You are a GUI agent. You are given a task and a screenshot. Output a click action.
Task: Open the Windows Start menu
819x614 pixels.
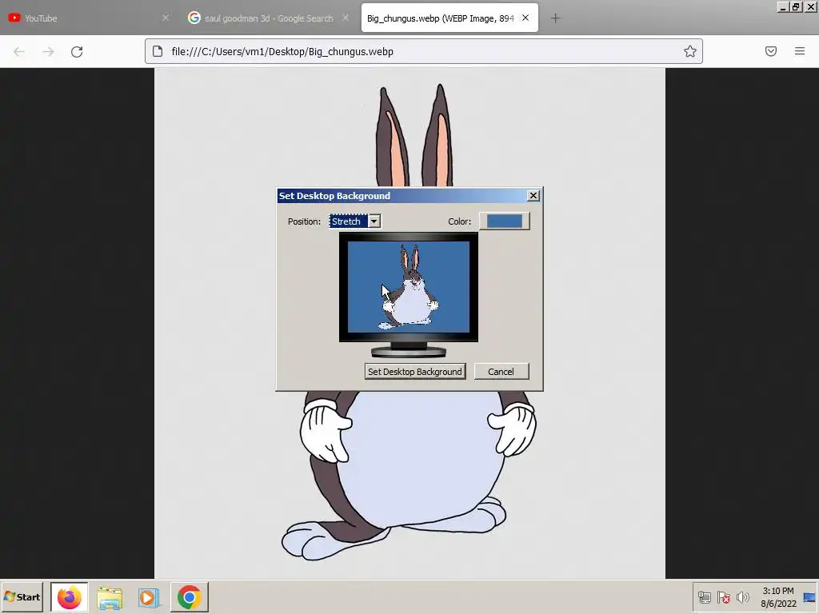(x=22, y=596)
